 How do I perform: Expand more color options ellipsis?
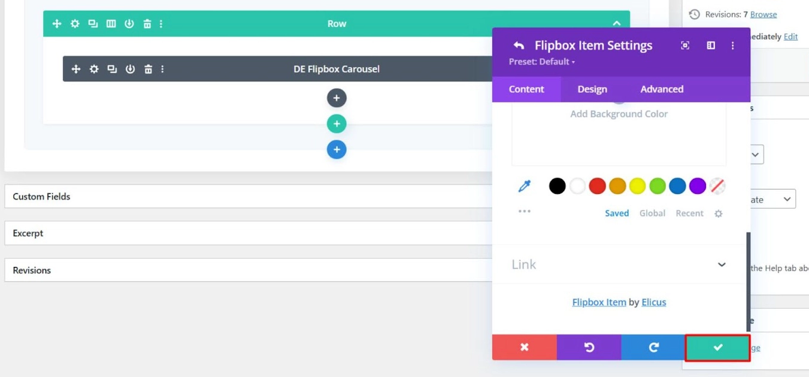coord(525,211)
